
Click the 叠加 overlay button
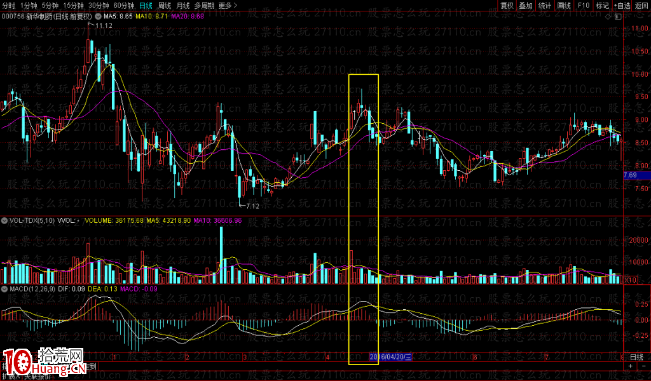pyautogui.click(x=526, y=5)
